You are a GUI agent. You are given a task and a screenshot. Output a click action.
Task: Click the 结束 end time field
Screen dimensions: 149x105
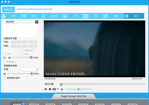tap(23, 46)
